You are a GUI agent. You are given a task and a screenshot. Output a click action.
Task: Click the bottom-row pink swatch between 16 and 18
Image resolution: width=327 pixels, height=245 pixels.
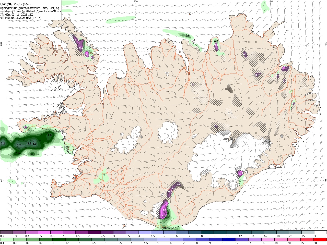pyautogui.click(x=268, y=239)
